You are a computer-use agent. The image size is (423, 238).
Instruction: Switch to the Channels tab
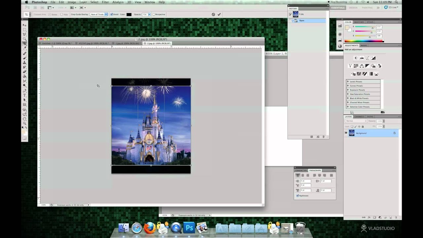(359, 117)
